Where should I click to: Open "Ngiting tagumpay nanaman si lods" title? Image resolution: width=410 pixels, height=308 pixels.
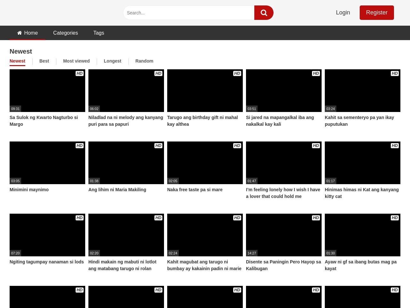point(47,262)
